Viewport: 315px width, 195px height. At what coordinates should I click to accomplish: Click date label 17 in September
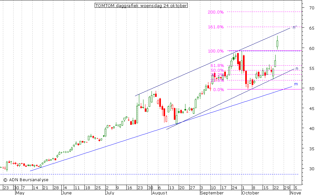tap(224, 188)
